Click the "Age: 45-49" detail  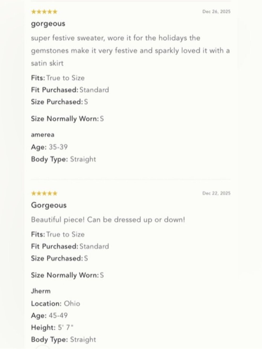(49, 315)
